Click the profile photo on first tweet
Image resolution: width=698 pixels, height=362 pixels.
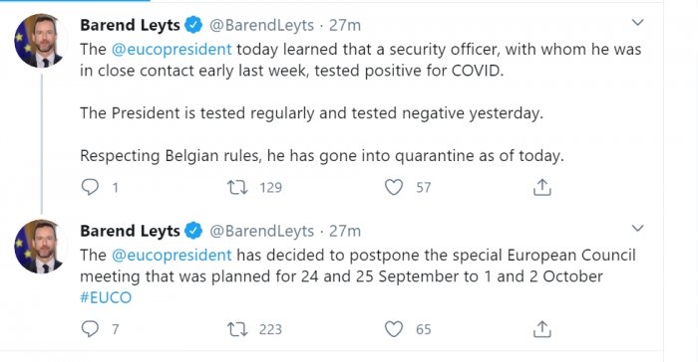[x=42, y=41]
